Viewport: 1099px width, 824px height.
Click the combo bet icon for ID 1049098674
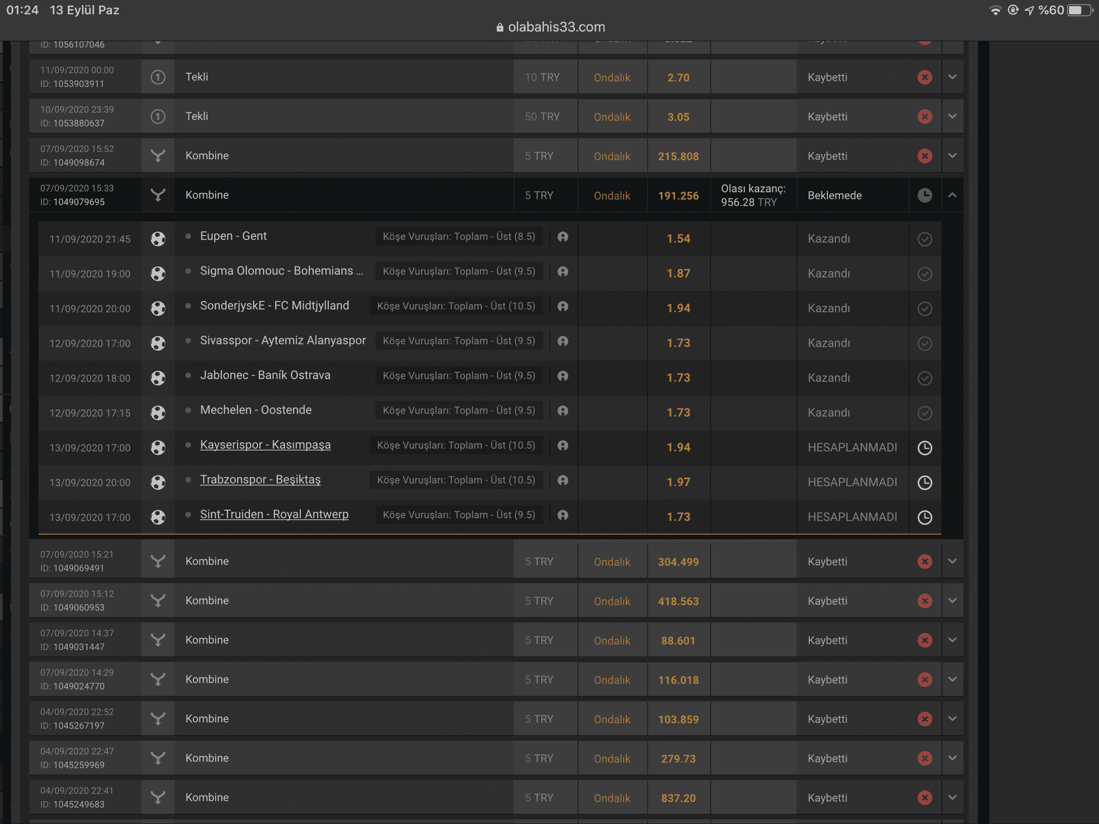click(158, 156)
